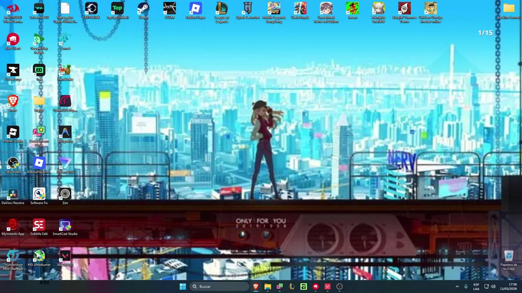Viewport: 522px width, 293px height.
Task: Select the pack(no borrar) folder
Action: (509, 11)
